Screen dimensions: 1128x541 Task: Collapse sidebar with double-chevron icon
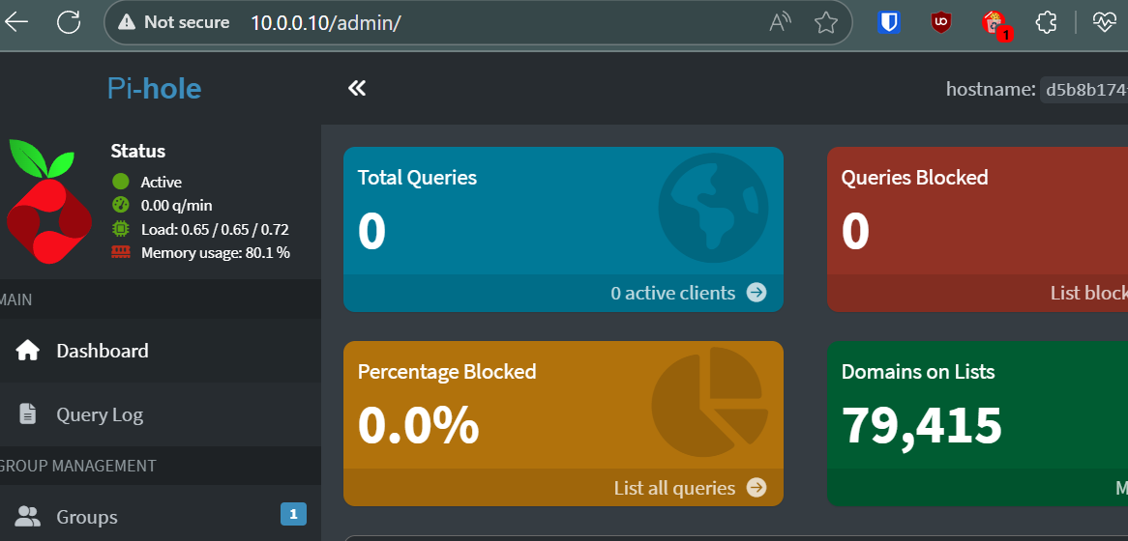tap(357, 89)
